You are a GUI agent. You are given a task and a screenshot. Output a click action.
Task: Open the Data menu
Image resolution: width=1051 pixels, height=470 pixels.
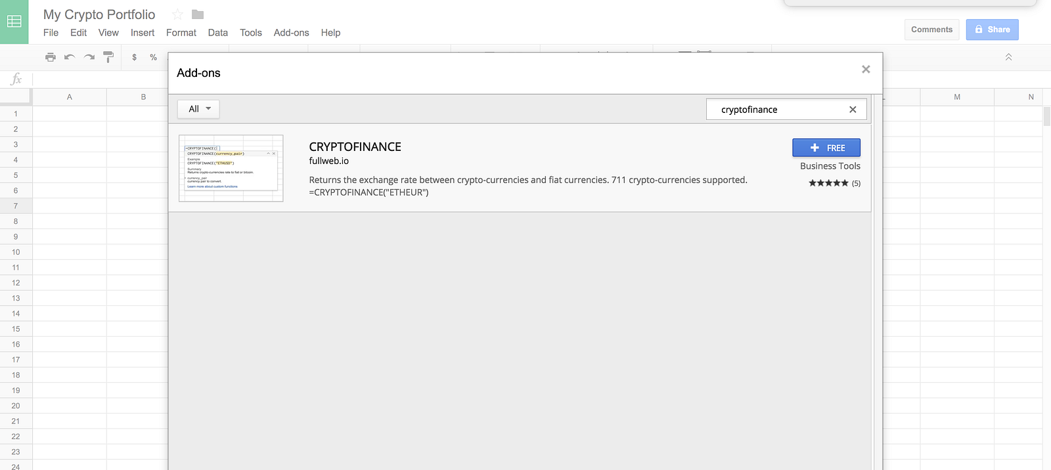[218, 33]
